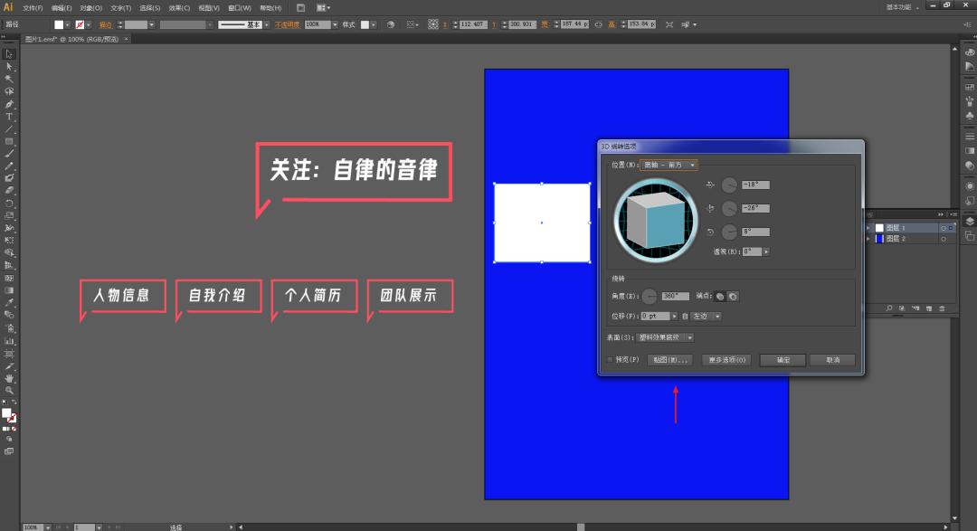Toggle the right 端点 cap option
Image resolution: width=977 pixels, height=531 pixels.
click(x=733, y=297)
